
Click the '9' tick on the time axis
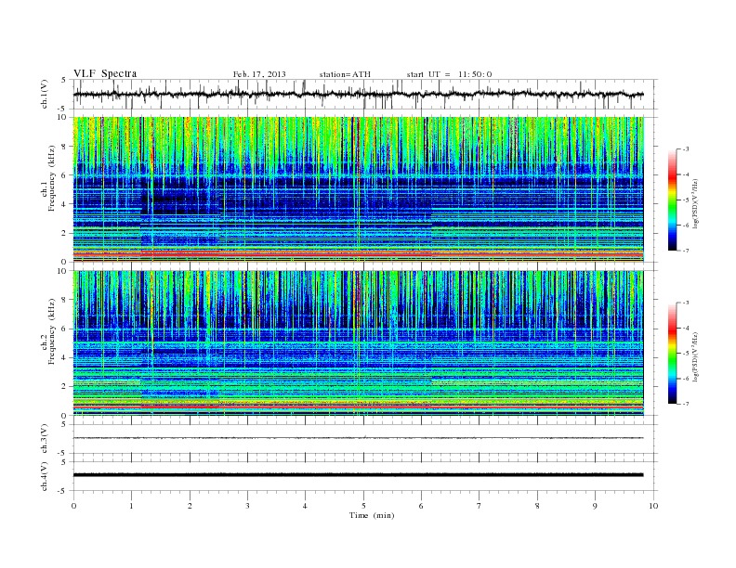pos(595,506)
